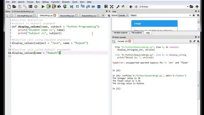The image size is (204, 115).
Task: Run selection or current line icon
Action: (59, 7)
